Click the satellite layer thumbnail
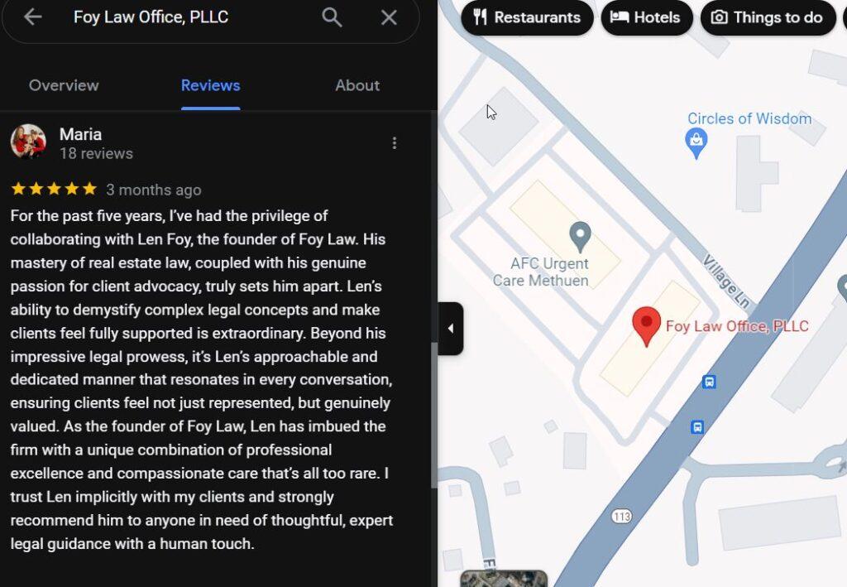Image resolution: width=847 pixels, height=587 pixels. (503, 579)
